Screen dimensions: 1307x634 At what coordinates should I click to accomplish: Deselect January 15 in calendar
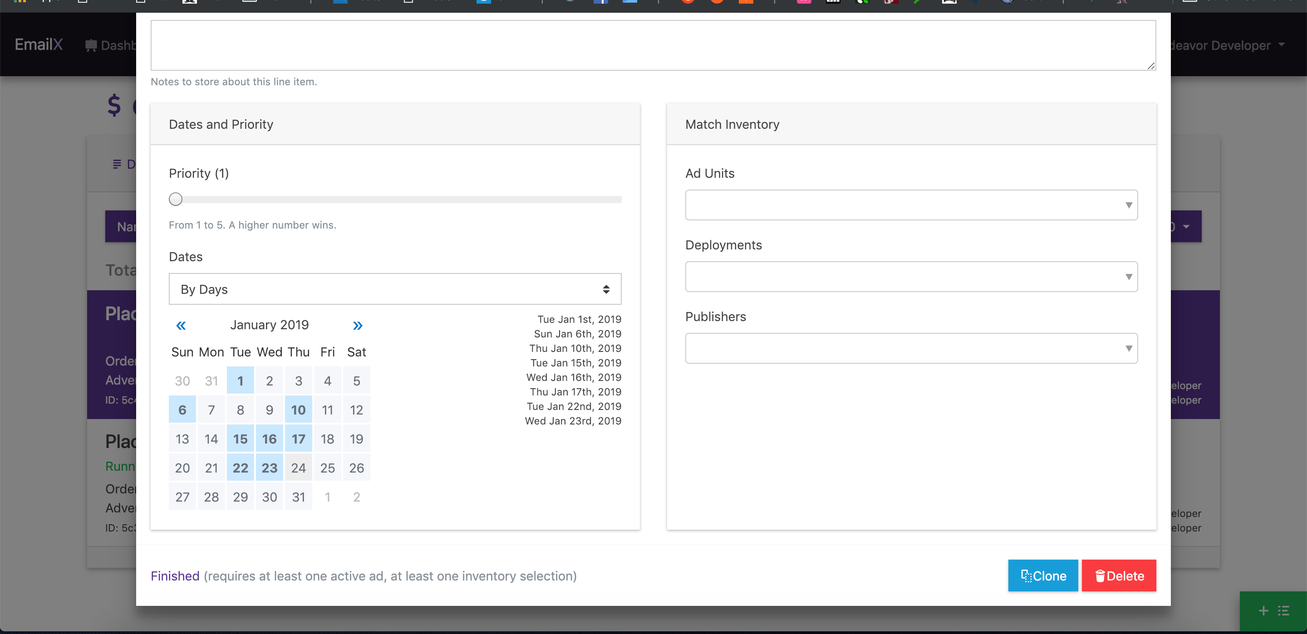coord(240,439)
